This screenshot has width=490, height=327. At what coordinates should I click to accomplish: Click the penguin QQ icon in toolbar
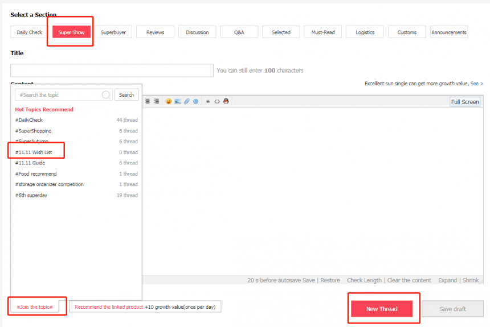[226, 102]
